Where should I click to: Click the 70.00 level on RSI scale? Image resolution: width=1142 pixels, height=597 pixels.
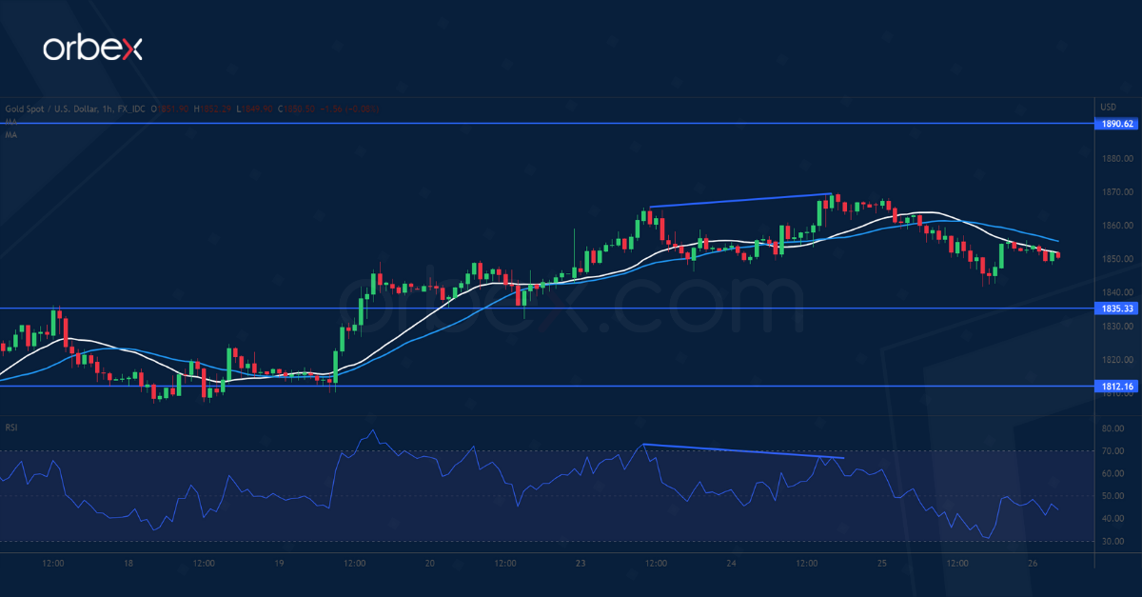click(1113, 451)
